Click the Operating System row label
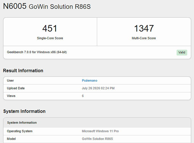This screenshot has width=194, height=143. pos(20,131)
